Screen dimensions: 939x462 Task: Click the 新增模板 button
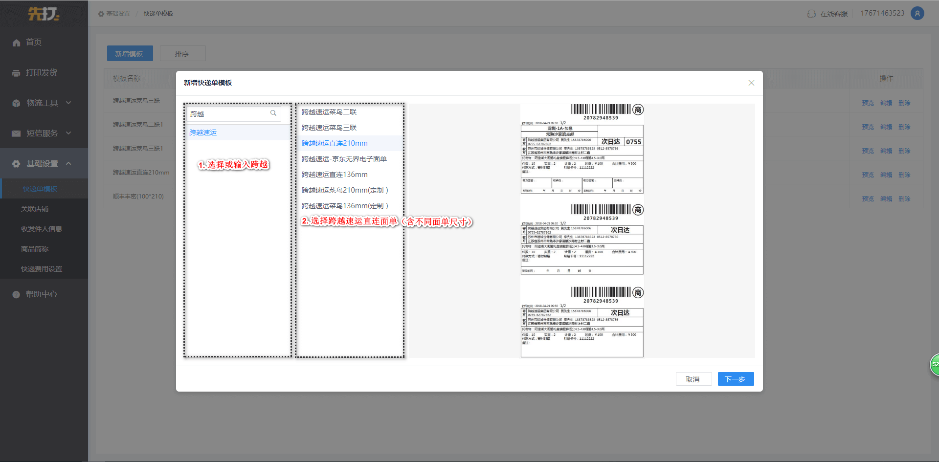coord(130,53)
